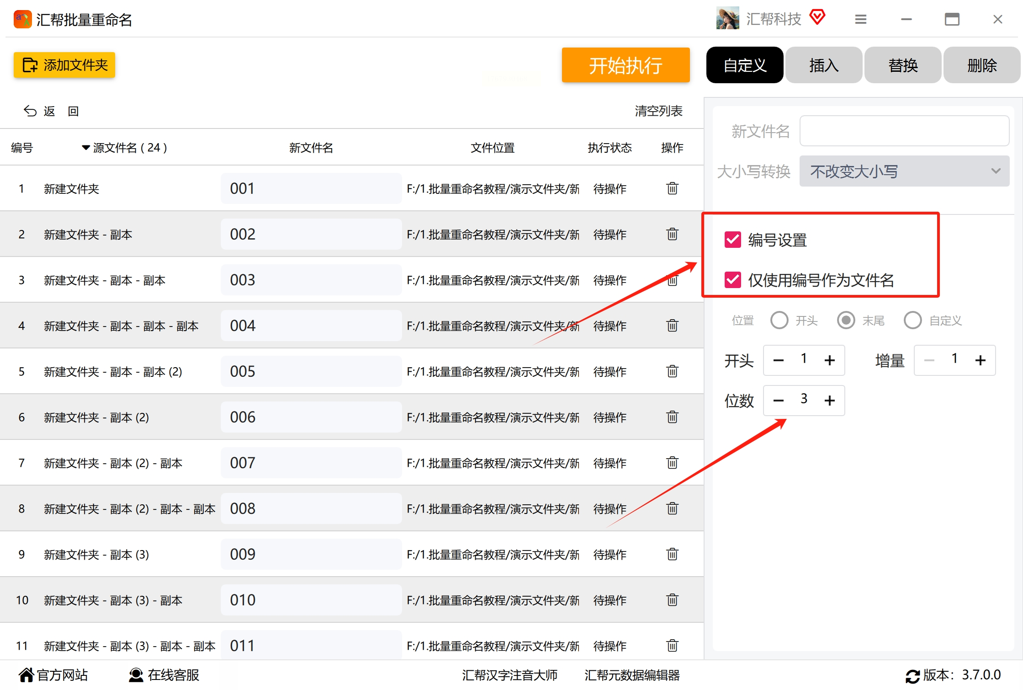Increase 位数 with plus button

(829, 401)
